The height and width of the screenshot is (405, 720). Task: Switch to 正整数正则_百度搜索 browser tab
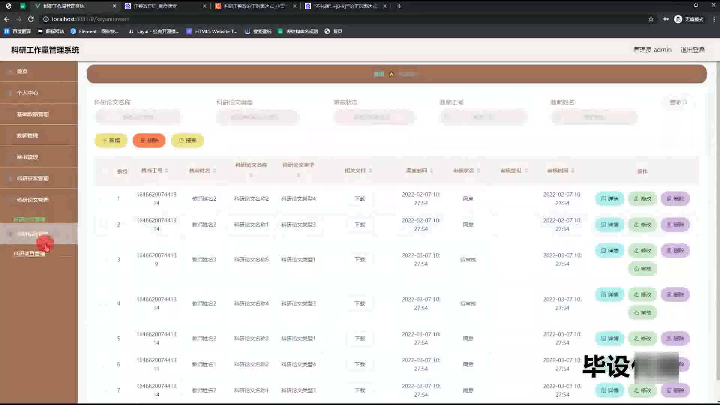coord(155,6)
